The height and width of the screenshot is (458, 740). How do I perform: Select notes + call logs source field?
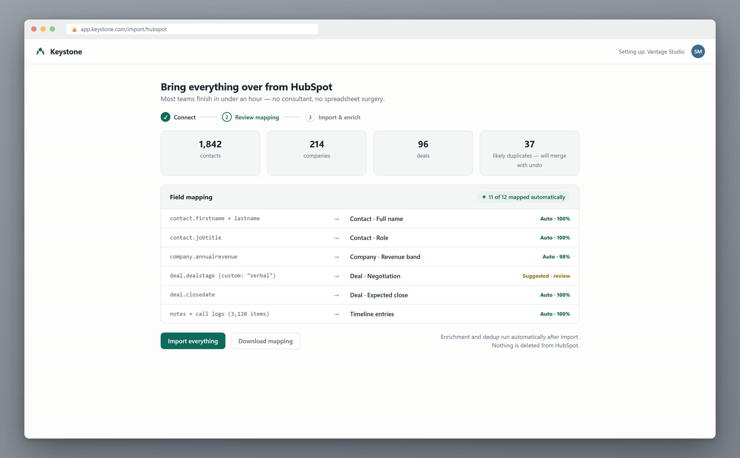coord(220,314)
